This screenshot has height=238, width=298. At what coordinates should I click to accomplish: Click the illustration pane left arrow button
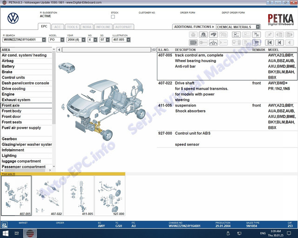[x=59, y=50]
